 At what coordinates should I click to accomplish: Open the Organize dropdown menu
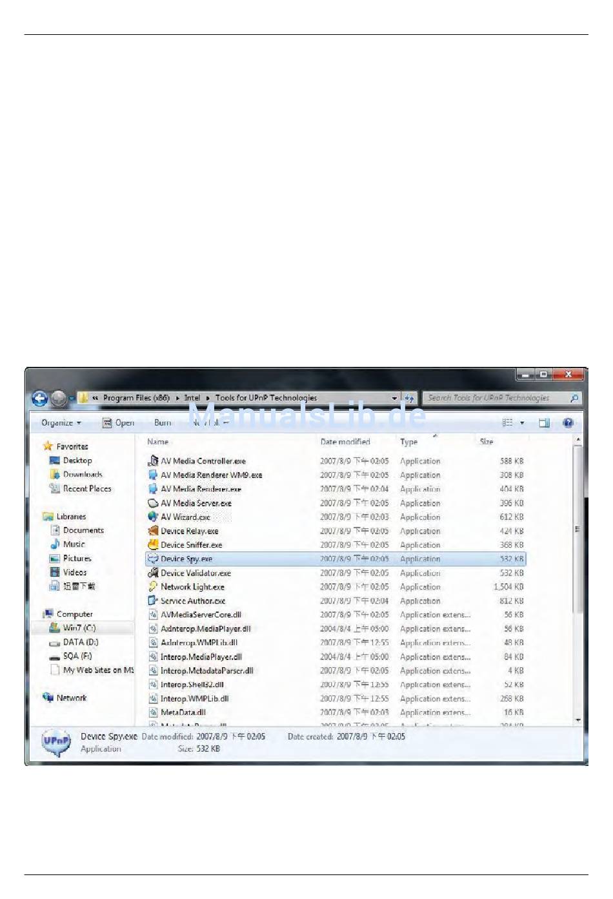[x=61, y=423]
